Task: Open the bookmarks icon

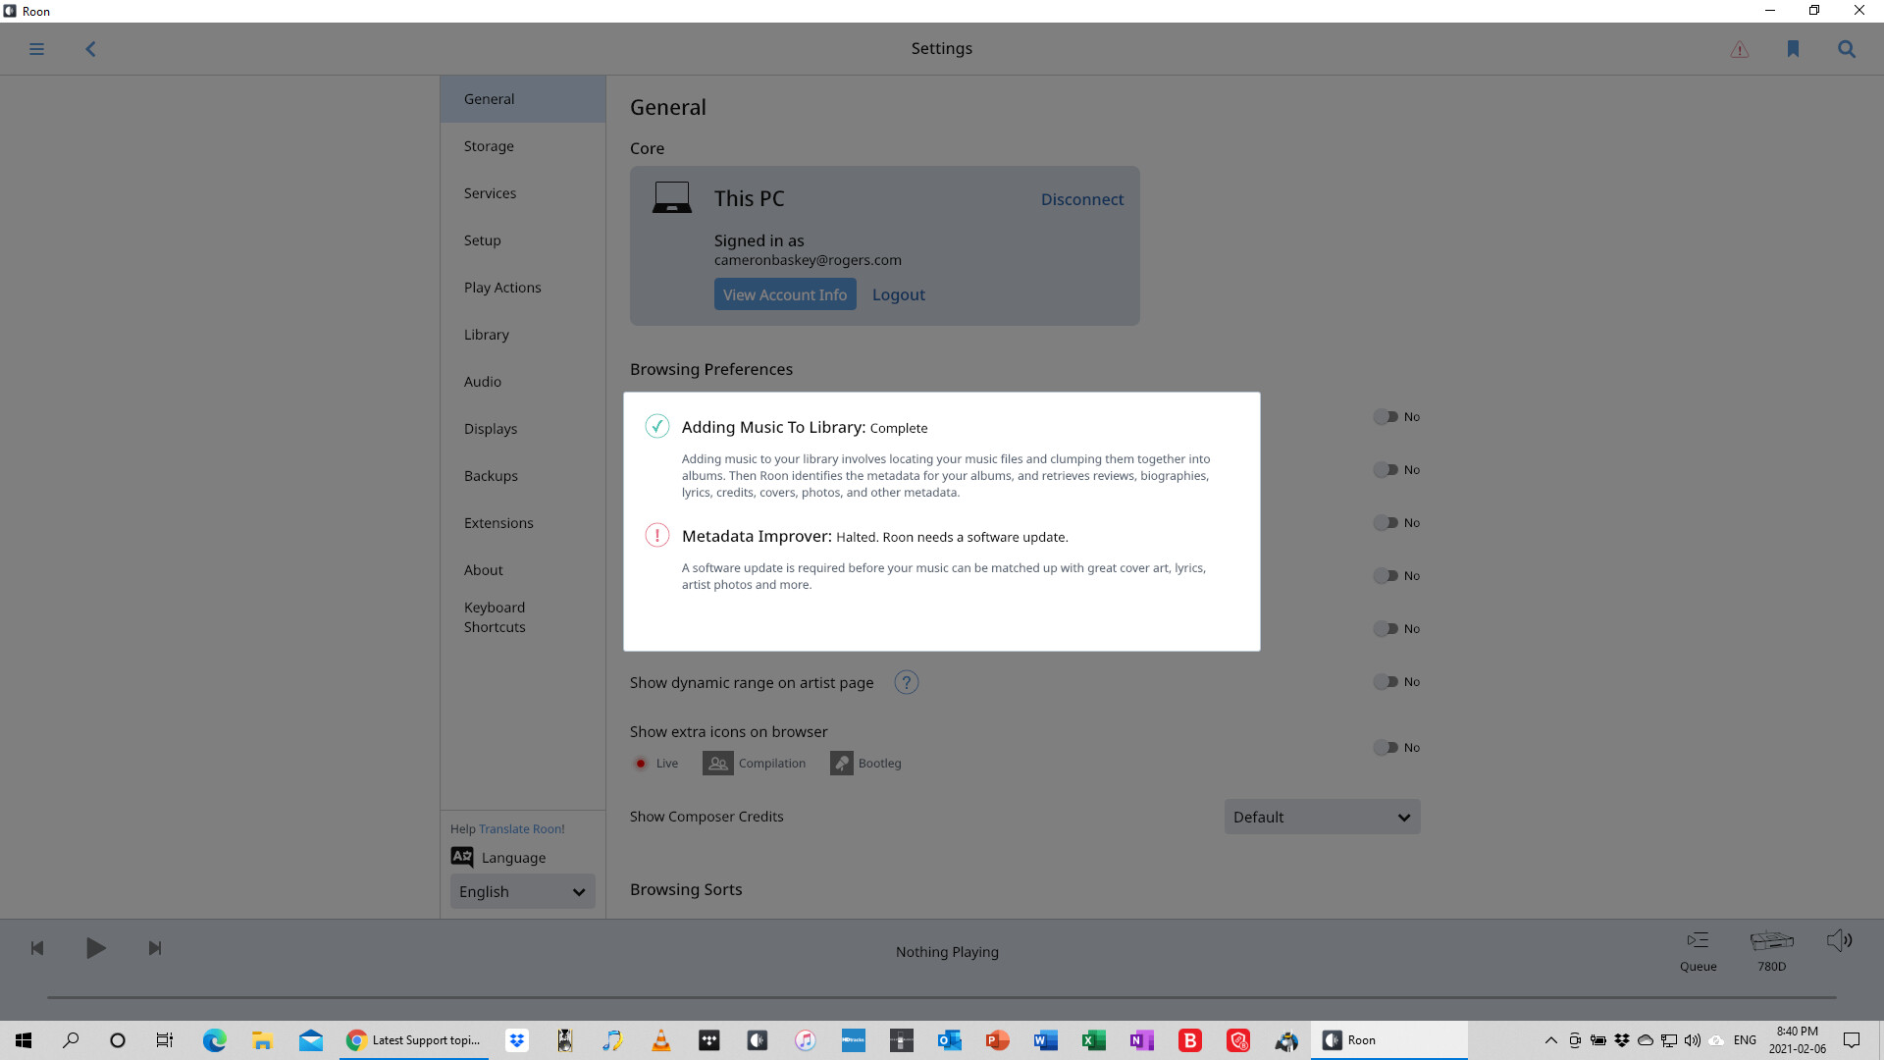Action: tap(1793, 49)
